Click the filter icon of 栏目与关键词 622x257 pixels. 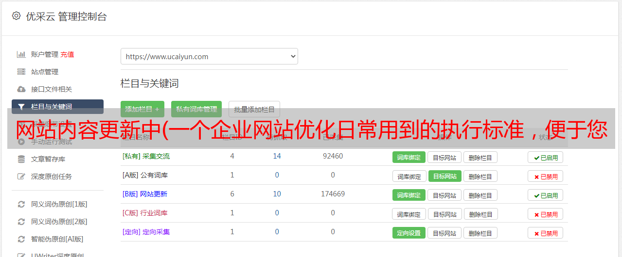[x=21, y=107]
